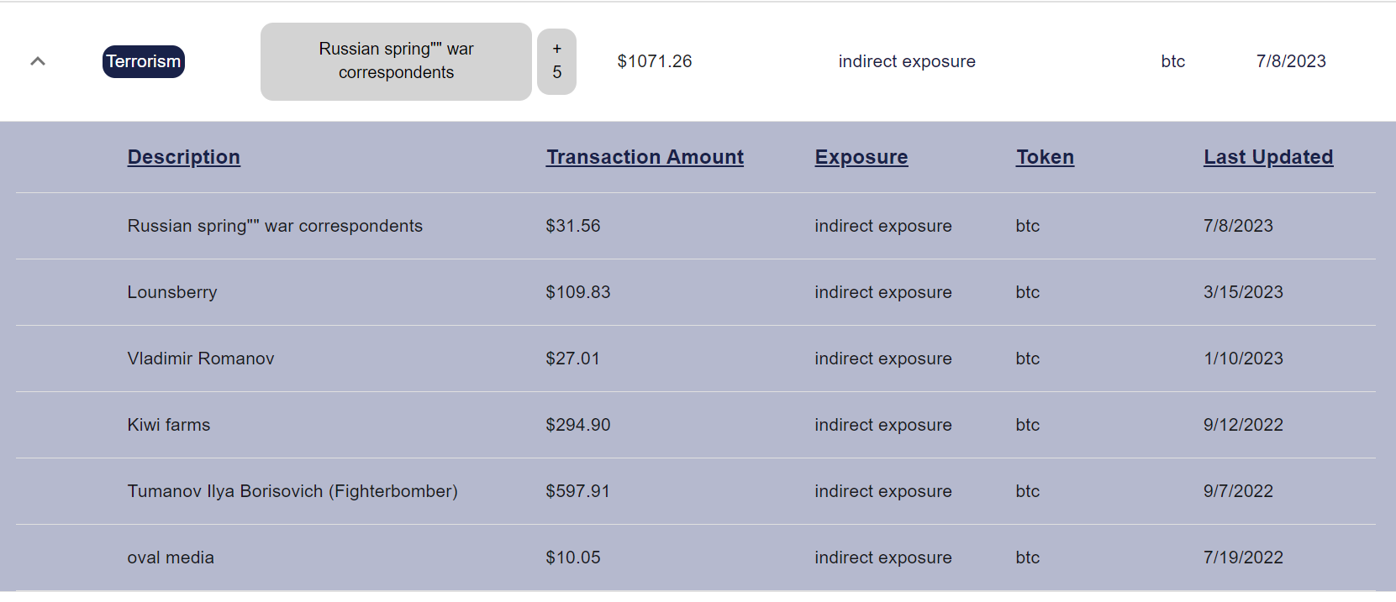Click the $597.91 transaction amount

[x=577, y=491]
